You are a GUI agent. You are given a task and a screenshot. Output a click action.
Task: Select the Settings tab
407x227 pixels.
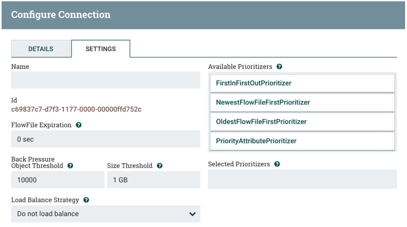(x=101, y=49)
